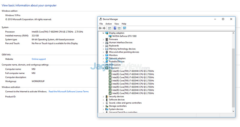Open the Action menu
Screen dimensions: 240x127
click(x=109, y=24)
